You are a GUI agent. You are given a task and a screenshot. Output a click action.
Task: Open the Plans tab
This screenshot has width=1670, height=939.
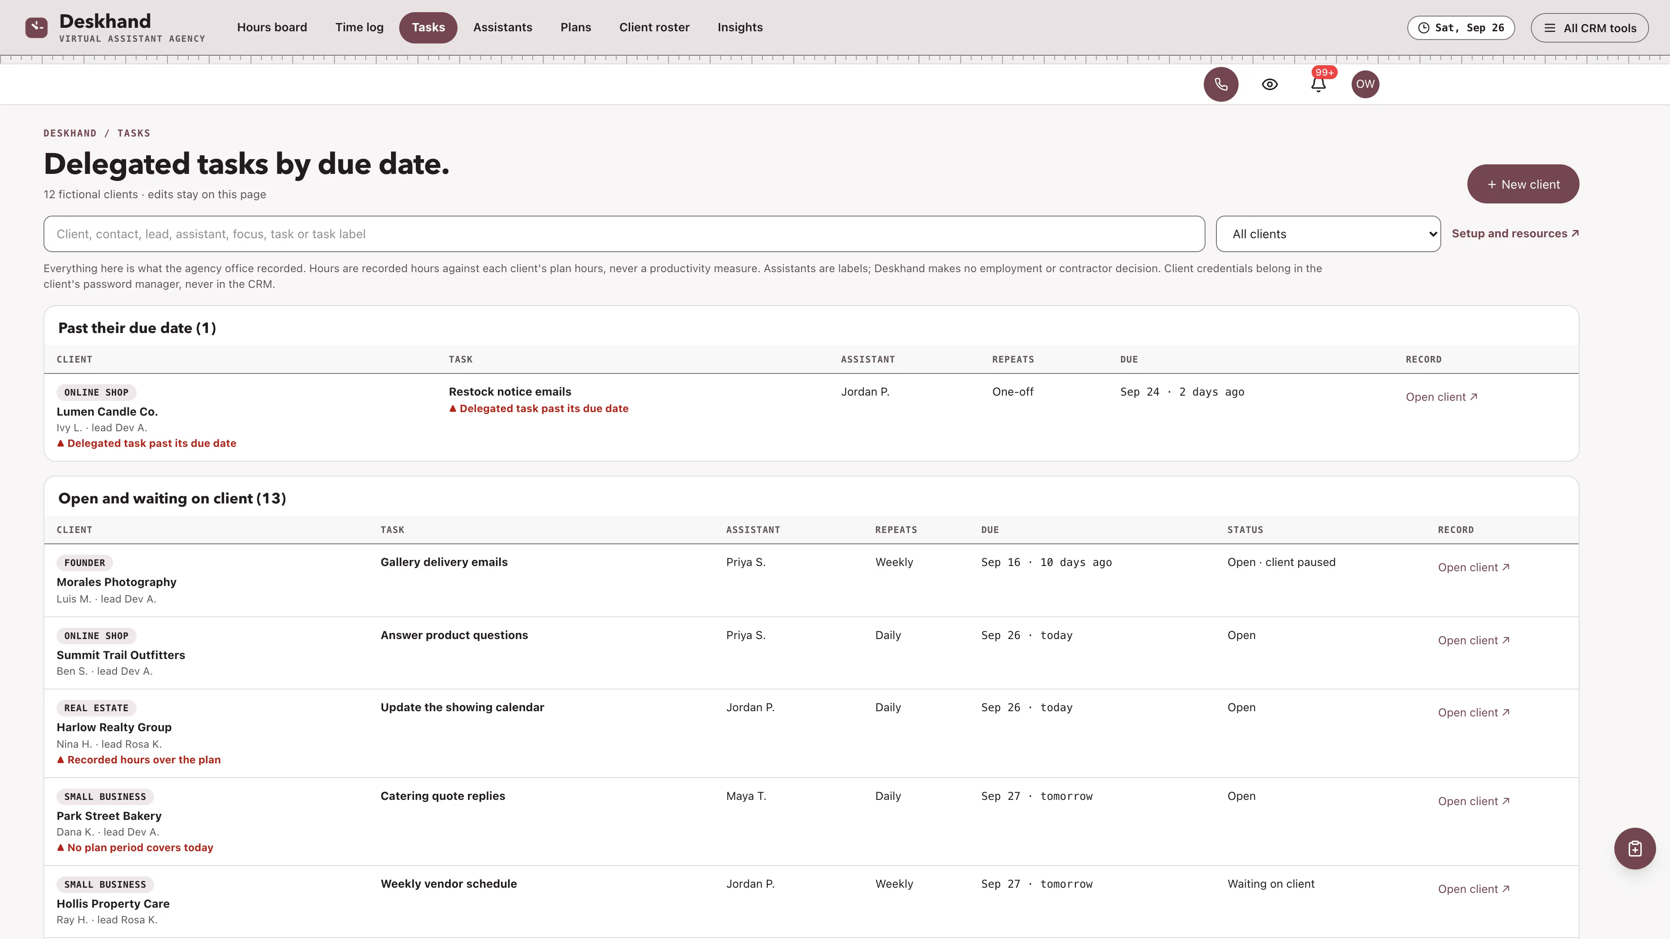tap(576, 27)
